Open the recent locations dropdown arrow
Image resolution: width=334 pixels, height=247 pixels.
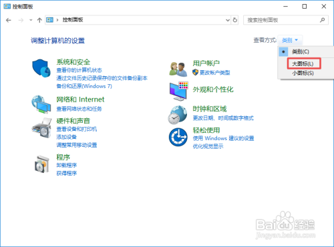[x=31, y=20]
